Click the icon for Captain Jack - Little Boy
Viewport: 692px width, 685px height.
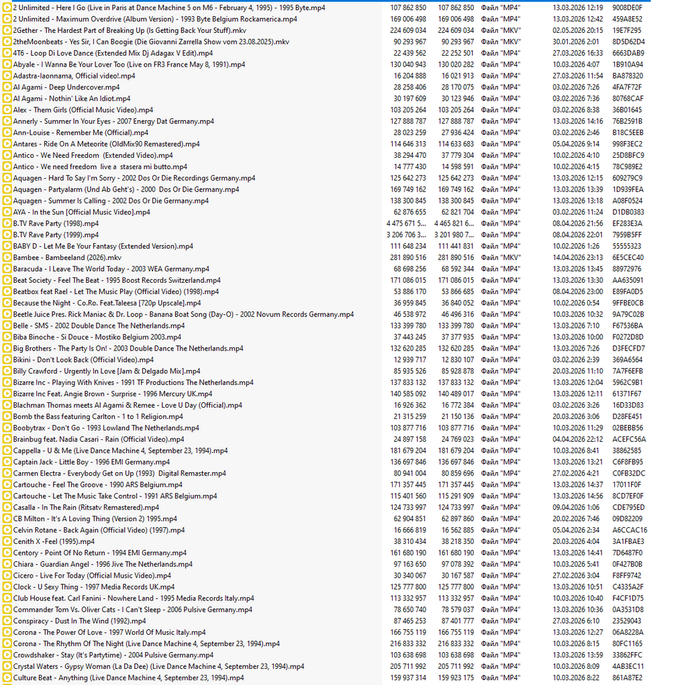pos(7,462)
